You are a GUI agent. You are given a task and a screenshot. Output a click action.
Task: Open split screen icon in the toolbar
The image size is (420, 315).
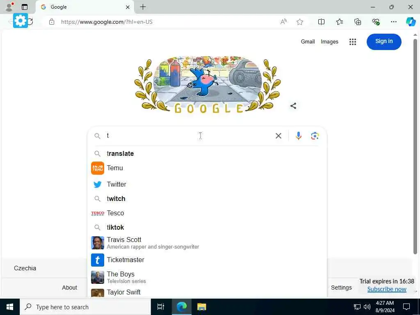(x=321, y=22)
